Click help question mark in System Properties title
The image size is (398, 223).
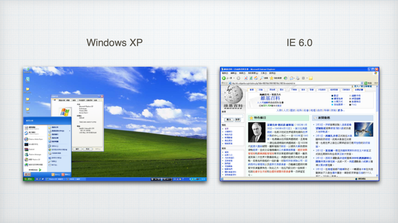(x=99, y=96)
